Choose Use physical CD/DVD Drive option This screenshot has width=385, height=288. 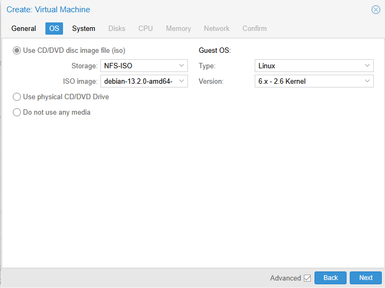pyautogui.click(x=17, y=97)
